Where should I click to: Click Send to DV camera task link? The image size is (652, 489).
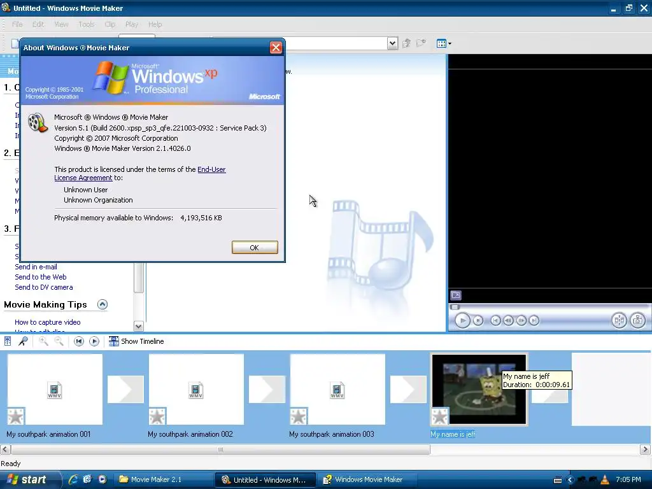click(44, 287)
